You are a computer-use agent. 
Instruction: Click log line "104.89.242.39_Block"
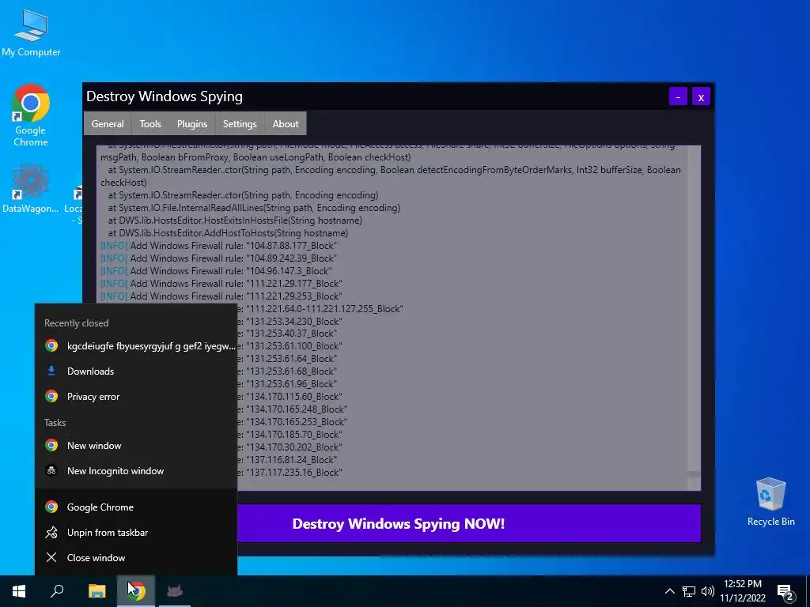pyautogui.click(x=218, y=258)
